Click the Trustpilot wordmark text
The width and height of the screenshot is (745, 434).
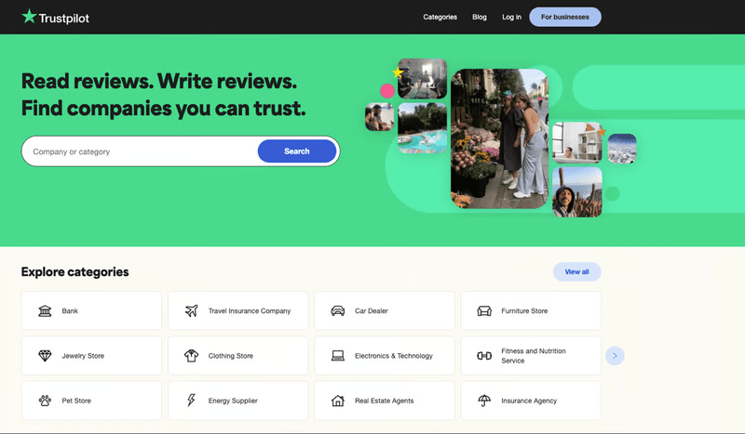click(64, 19)
